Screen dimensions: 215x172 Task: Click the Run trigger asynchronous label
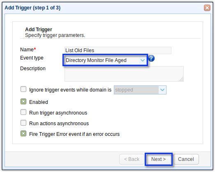tap(58, 113)
